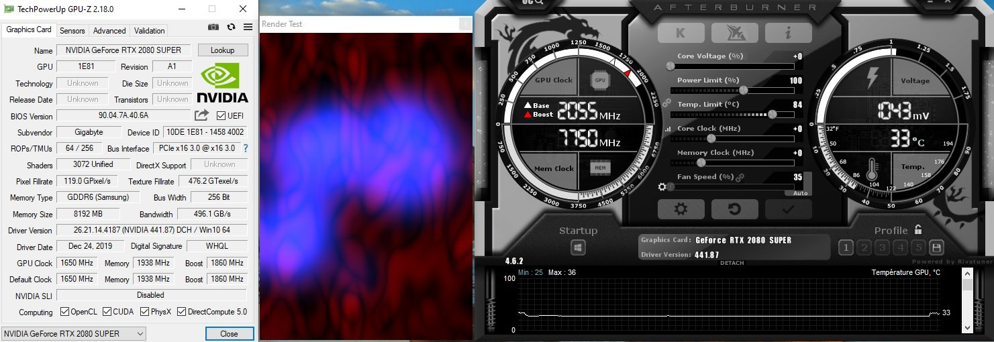Toggle apply overclock at Windows startup

[578, 248]
